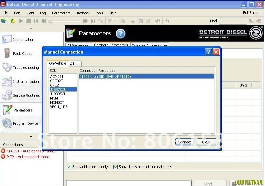The height and width of the screenshot is (186, 265).
Task: Click the playback slider in the toolbar
Action: pyautogui.click(x=63, y=21)
